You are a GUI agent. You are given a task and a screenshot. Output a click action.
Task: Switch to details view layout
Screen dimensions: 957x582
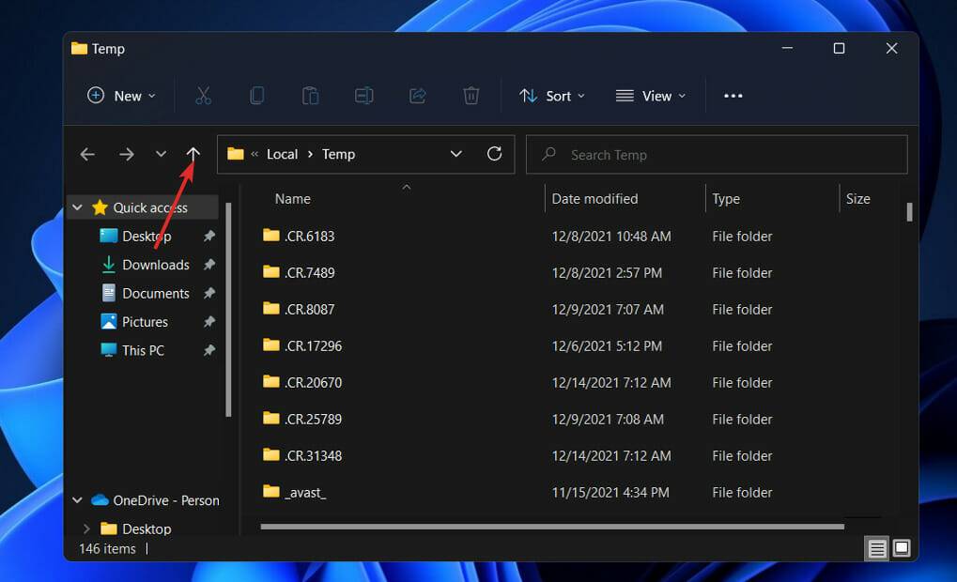[877, 549]
